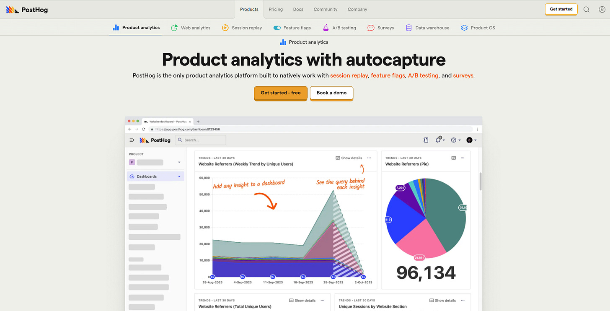Click the dashboard vertical scrollbar
Image resolution: width=610 pixels, height=311 pixels.
coord(480,181)
